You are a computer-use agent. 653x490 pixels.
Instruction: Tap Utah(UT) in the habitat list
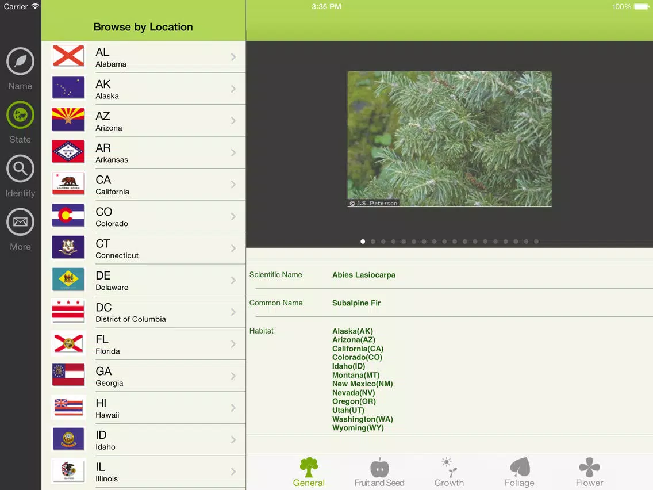[348, 410]
